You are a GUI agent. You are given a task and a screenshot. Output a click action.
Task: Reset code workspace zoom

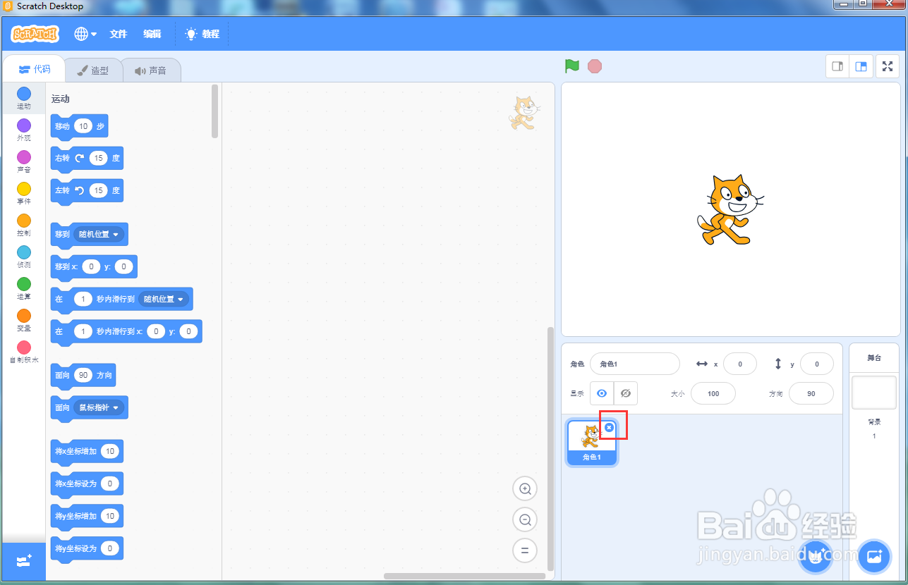pos(525,550)
